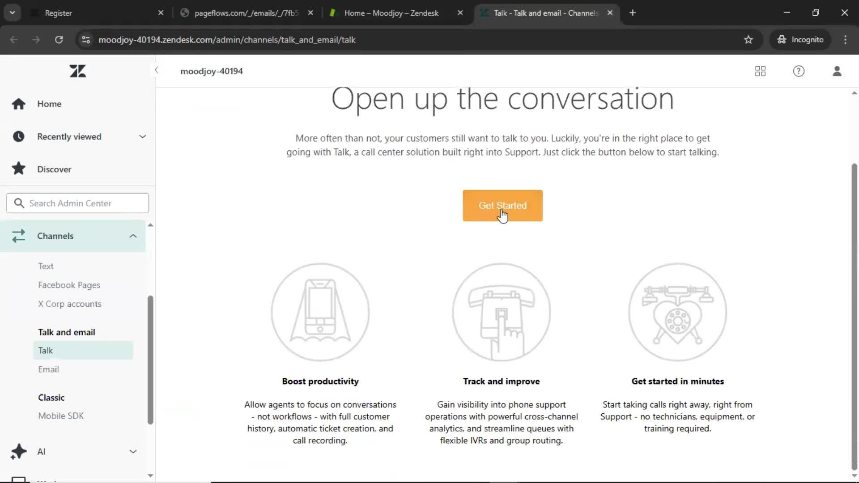This screenshot has height=483, width=859.
Task: Select Talk under Talk and email
Action: click(x=83, y=350)
